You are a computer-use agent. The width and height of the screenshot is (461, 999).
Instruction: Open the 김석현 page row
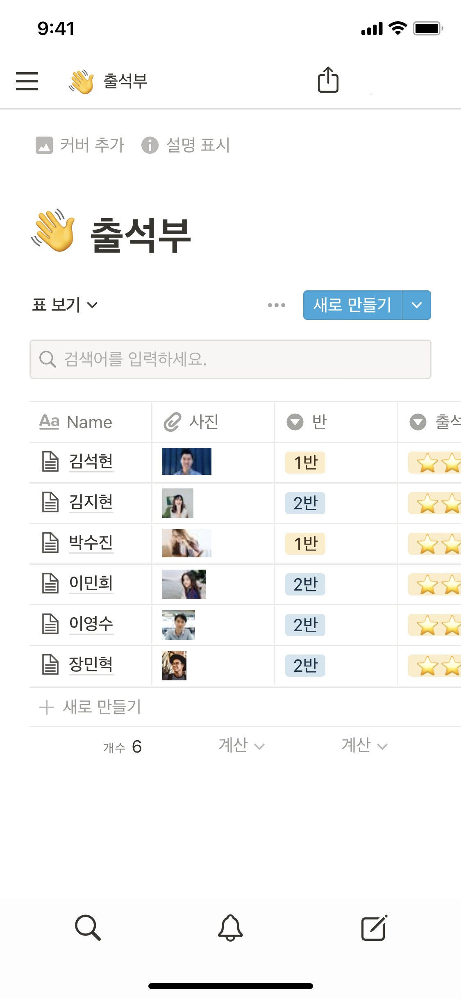[91, 461]
